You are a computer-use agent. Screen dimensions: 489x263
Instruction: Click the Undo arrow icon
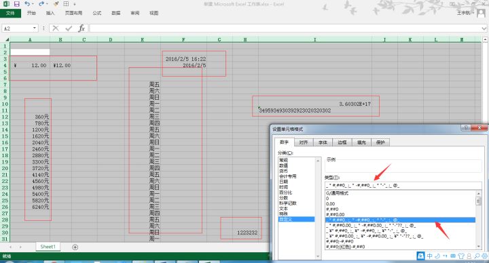(27, 4)
